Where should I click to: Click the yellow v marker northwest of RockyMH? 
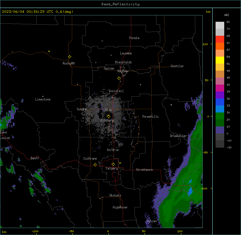[49, 51]
